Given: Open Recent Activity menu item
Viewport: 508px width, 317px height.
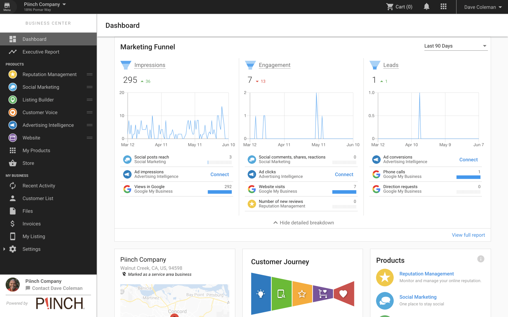Looking at the screenshot, I should point(48,186).
